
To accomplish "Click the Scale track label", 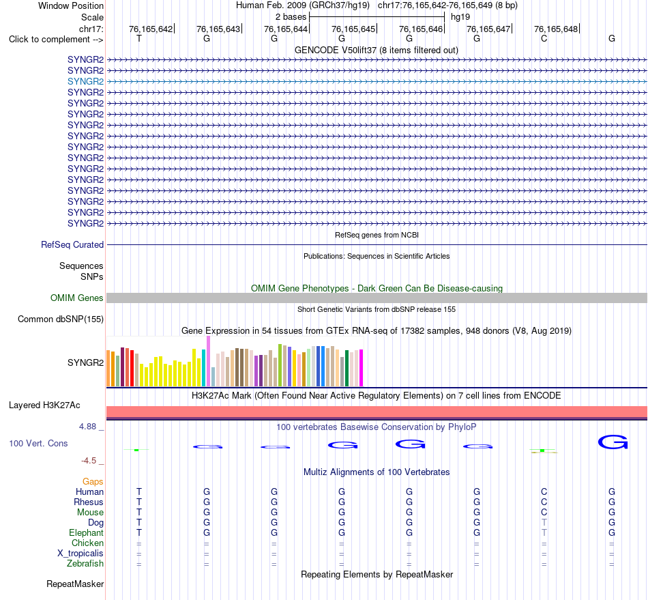I will (x=92, y=17).
